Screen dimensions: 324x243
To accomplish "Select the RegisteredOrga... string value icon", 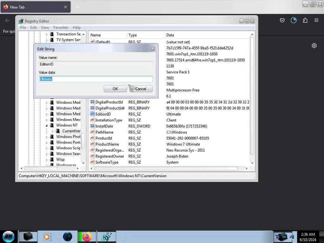I will pyautogui.click(x=92, y=150).
